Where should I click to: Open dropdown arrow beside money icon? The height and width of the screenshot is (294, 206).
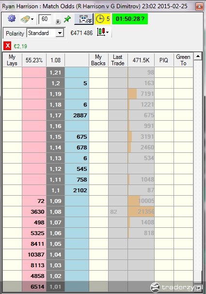click(32, 19)
